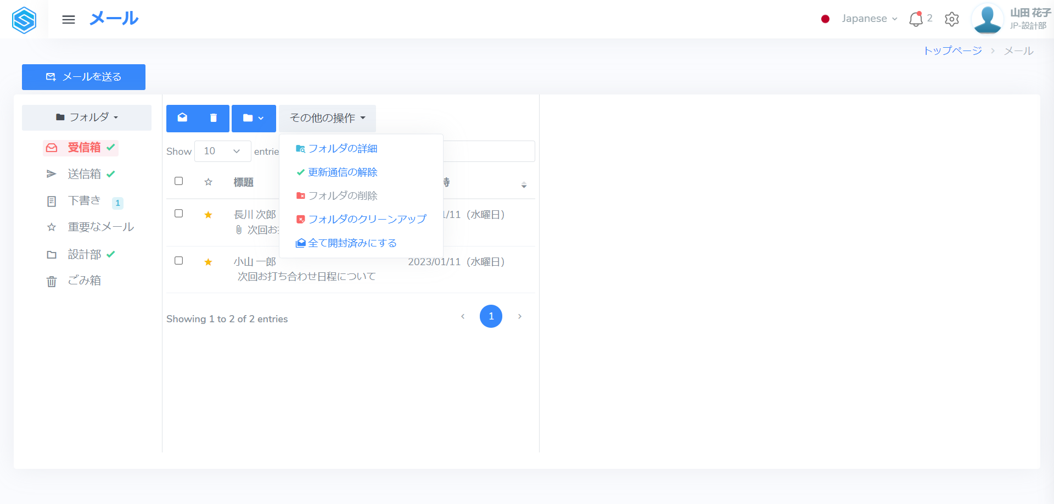Expand the move-to-folder dropdown button
1054x504 pixels.
coord(254,118)
